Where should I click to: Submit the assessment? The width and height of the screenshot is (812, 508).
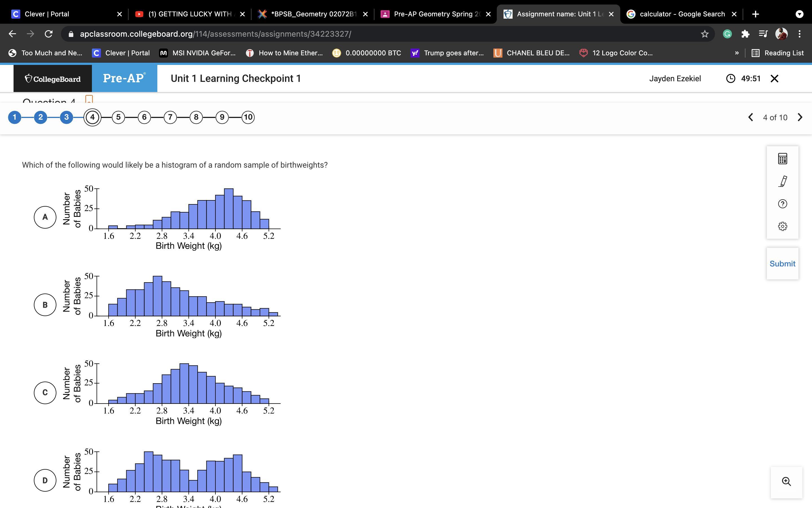point(782,264)
